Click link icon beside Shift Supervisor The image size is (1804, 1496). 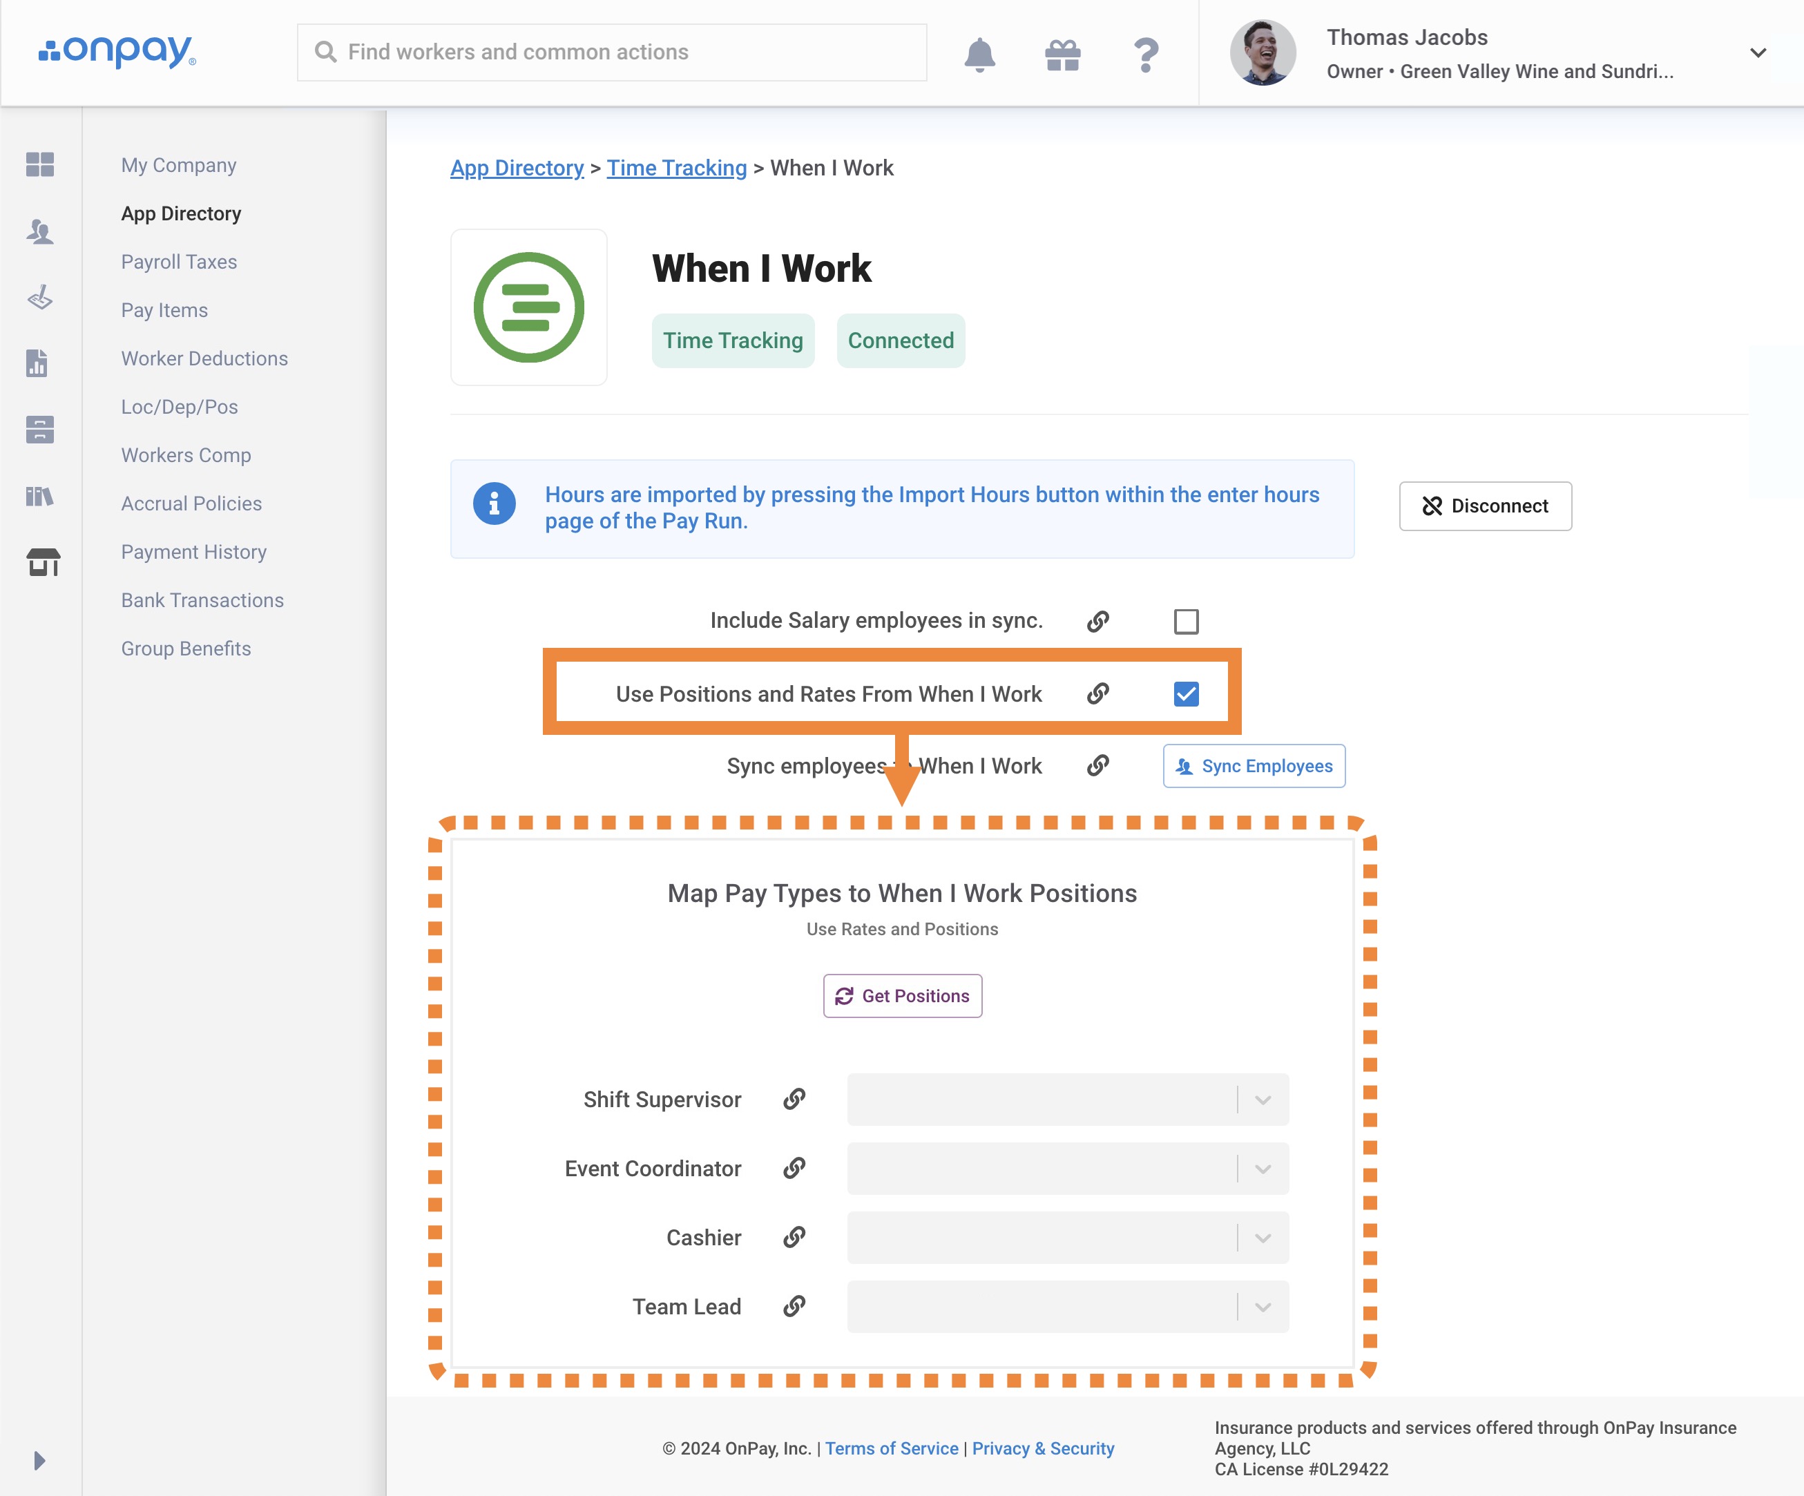tap(795, 1099)
